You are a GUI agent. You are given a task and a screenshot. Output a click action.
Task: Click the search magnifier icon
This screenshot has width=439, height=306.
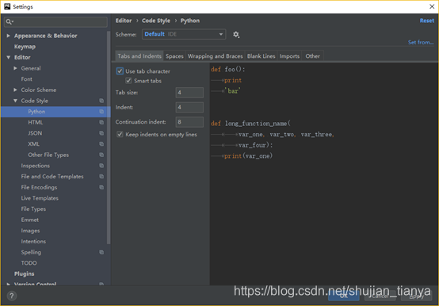[10, 21]
